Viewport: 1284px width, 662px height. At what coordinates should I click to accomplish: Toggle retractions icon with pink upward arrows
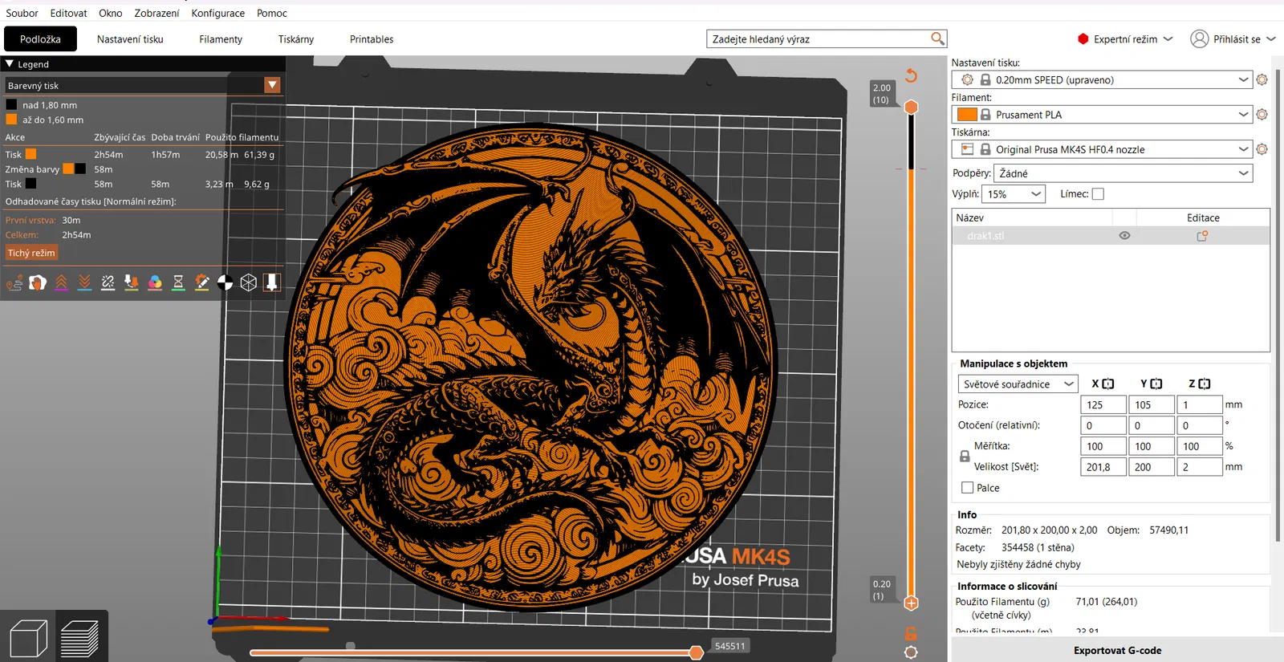61,282
